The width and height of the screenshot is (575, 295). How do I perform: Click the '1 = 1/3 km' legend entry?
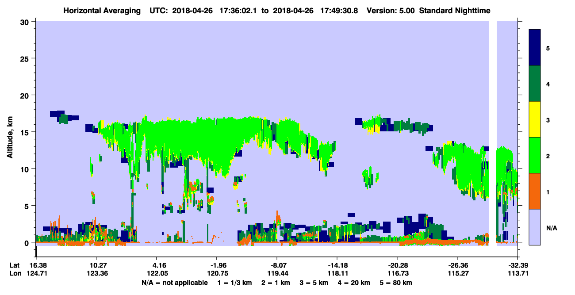tap(234, 283)
